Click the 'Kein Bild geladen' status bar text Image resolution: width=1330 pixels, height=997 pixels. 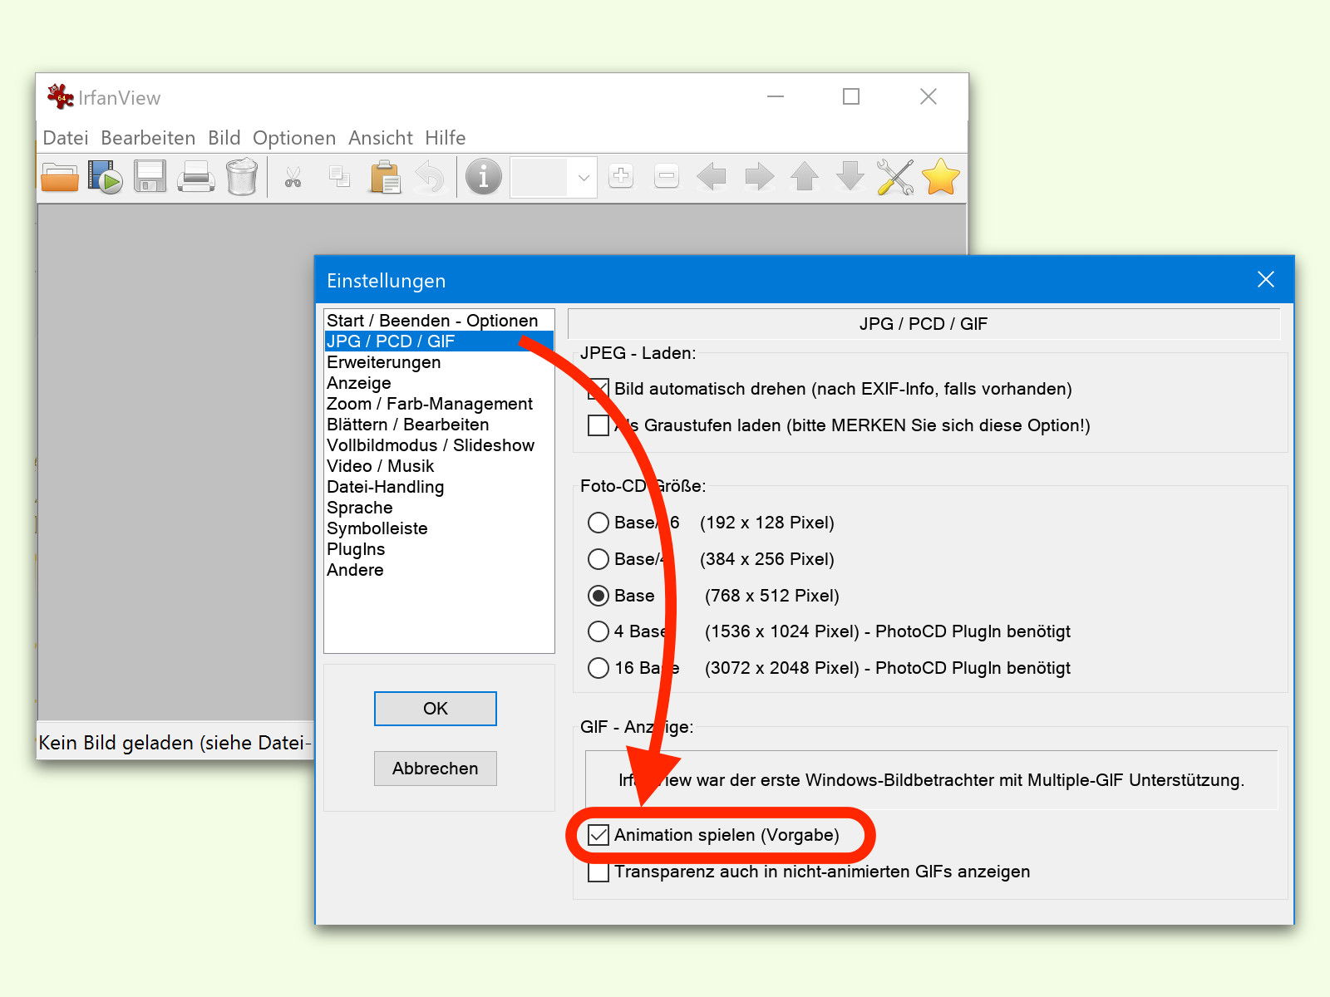coord(174,743)
